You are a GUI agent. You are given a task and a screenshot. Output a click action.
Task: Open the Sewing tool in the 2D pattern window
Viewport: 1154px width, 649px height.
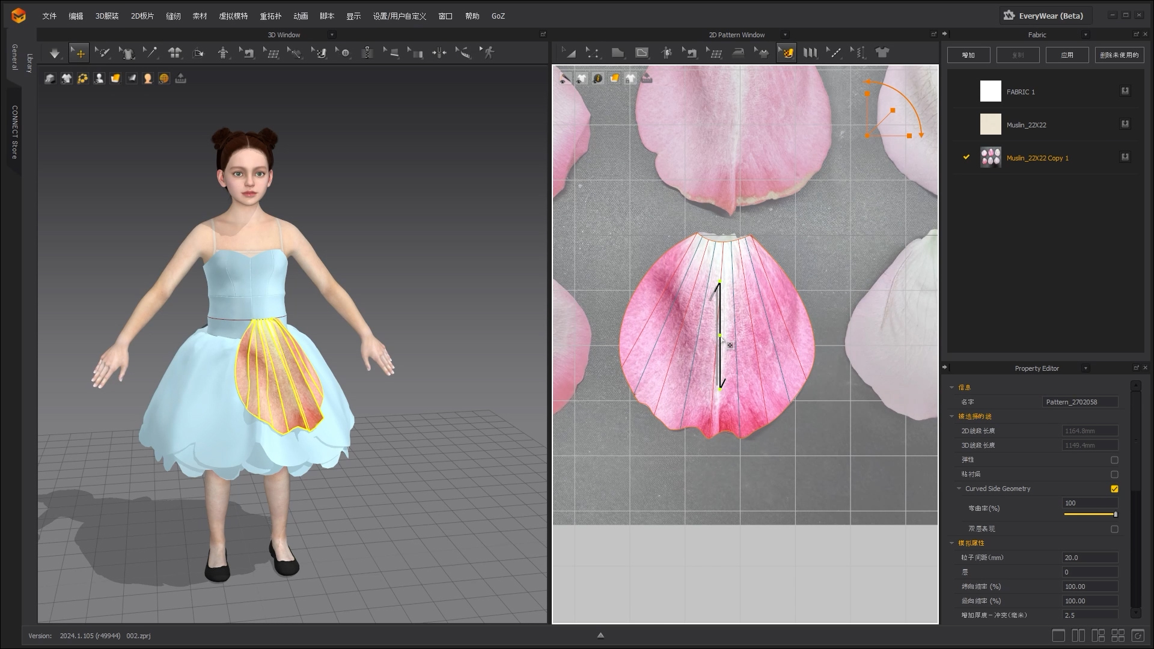tap(690, 53)
